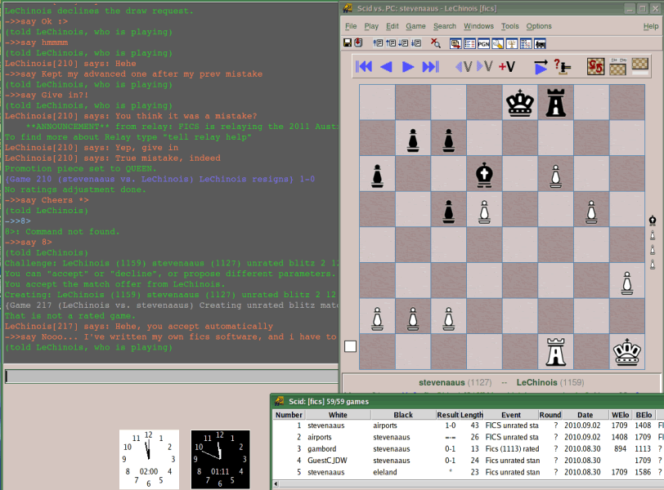Expand the Tools menu
This screenshot has width=664, height=490.
pos(510,25)
